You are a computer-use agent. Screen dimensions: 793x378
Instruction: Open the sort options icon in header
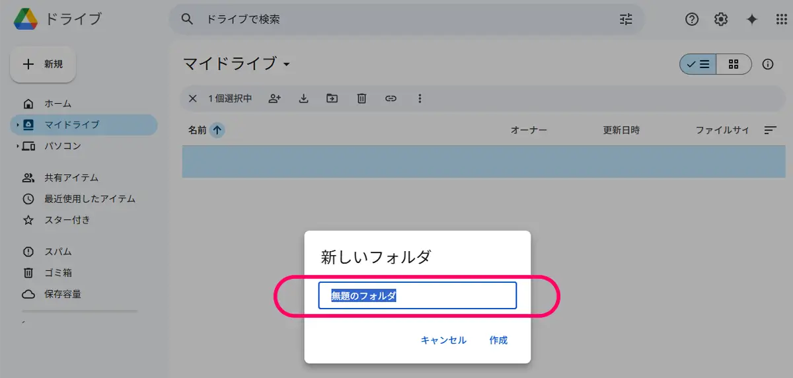pyautogui.click(x=770, y=130)
